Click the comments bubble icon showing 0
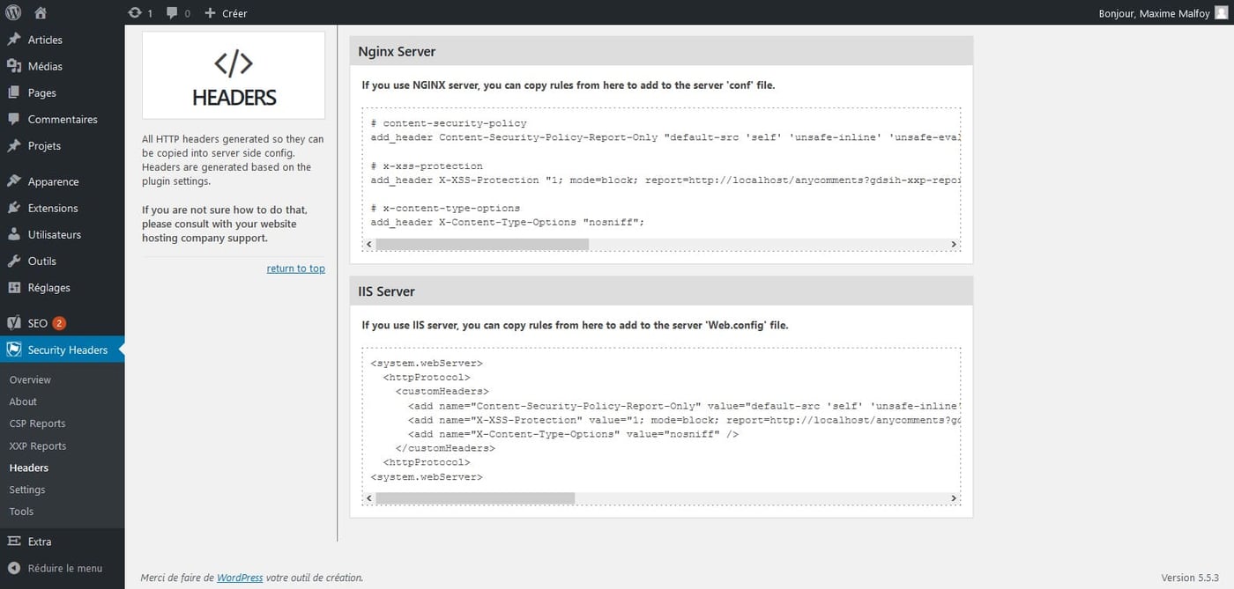 coord(173,12)
